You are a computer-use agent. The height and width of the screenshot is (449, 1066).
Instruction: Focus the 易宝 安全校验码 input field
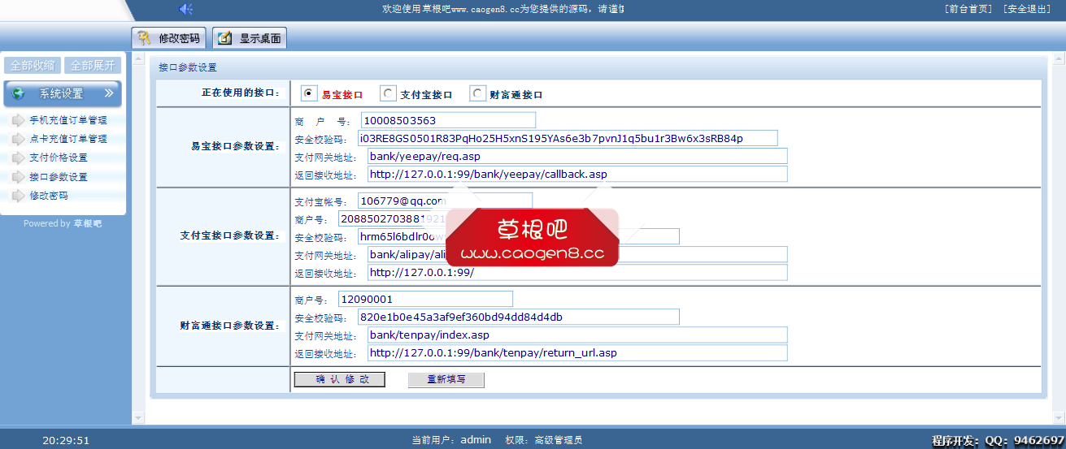pyautogui.click(x=568, y=138)
